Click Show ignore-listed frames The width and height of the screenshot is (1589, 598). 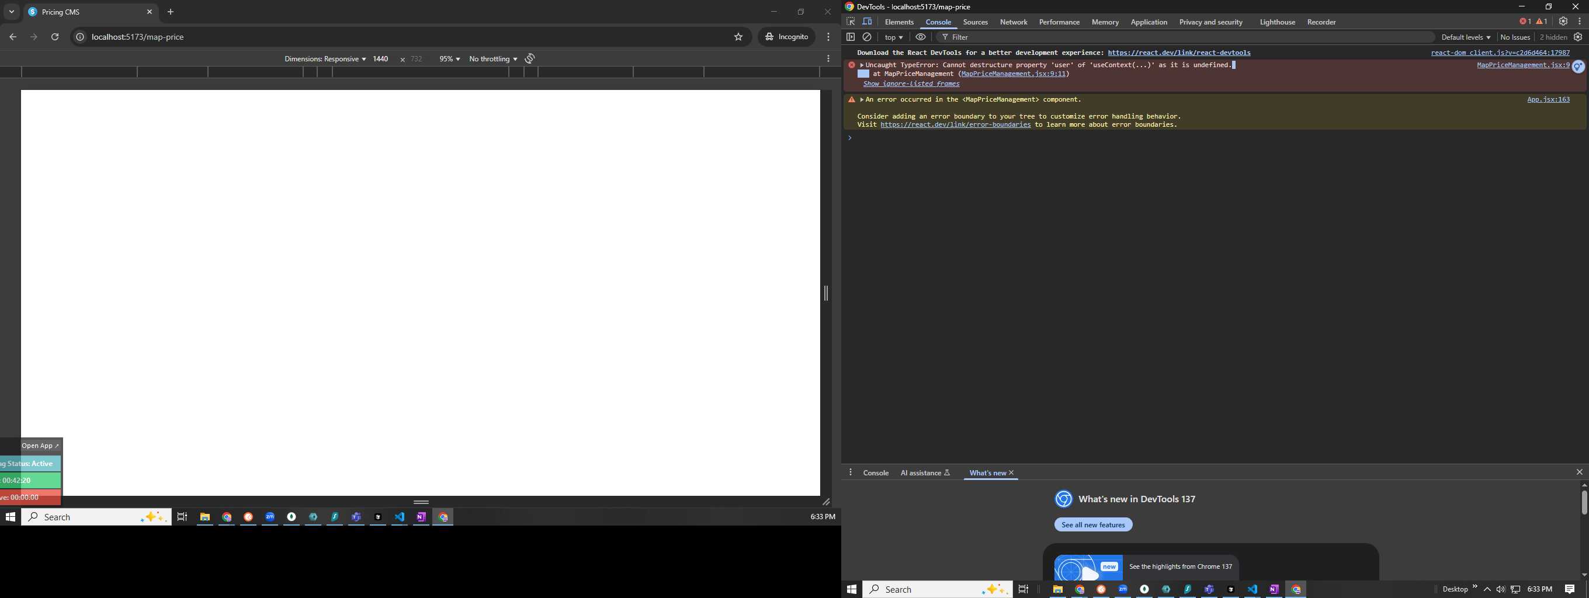[x=911, y=84]
